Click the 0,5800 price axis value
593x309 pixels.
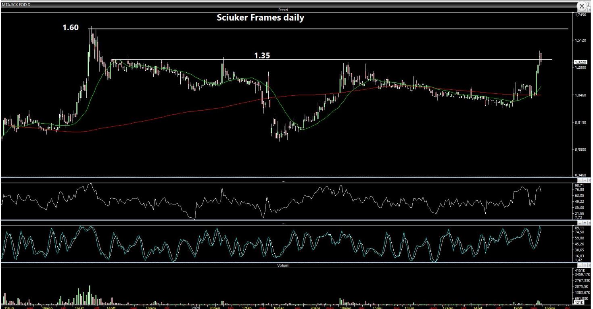pyautogui.click(x=581, y=150)
